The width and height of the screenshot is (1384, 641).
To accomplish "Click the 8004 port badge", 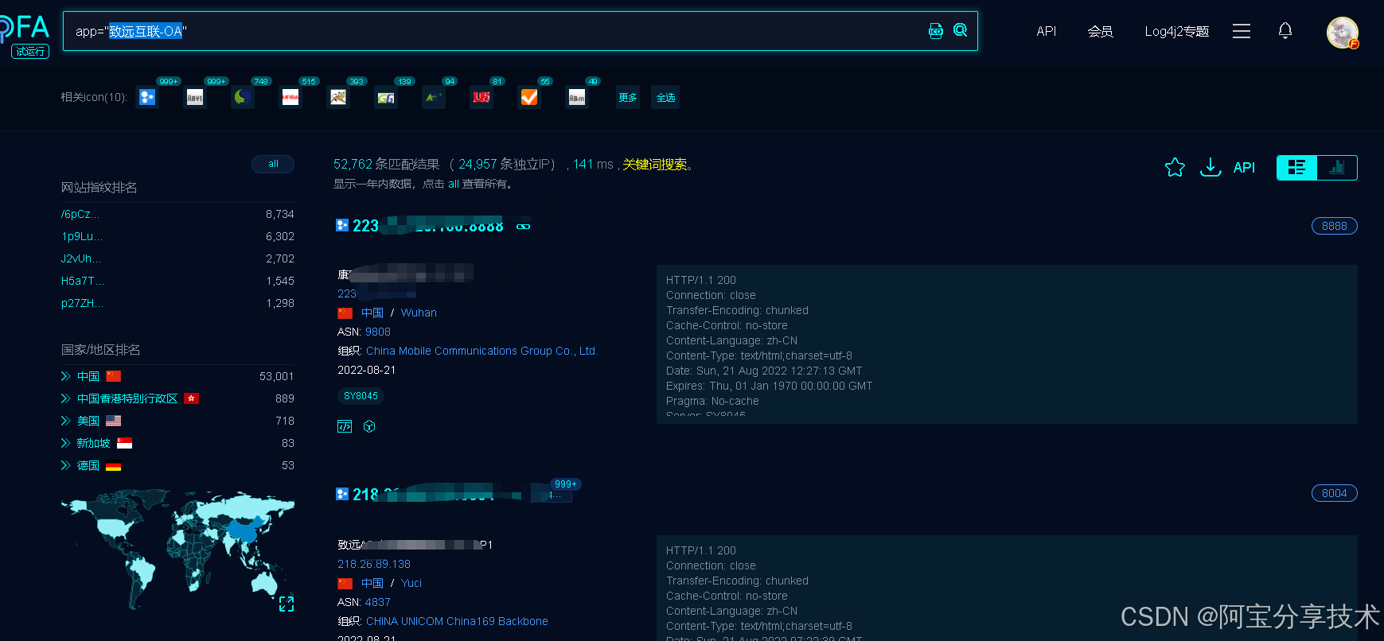I will tap(1334, 493).
